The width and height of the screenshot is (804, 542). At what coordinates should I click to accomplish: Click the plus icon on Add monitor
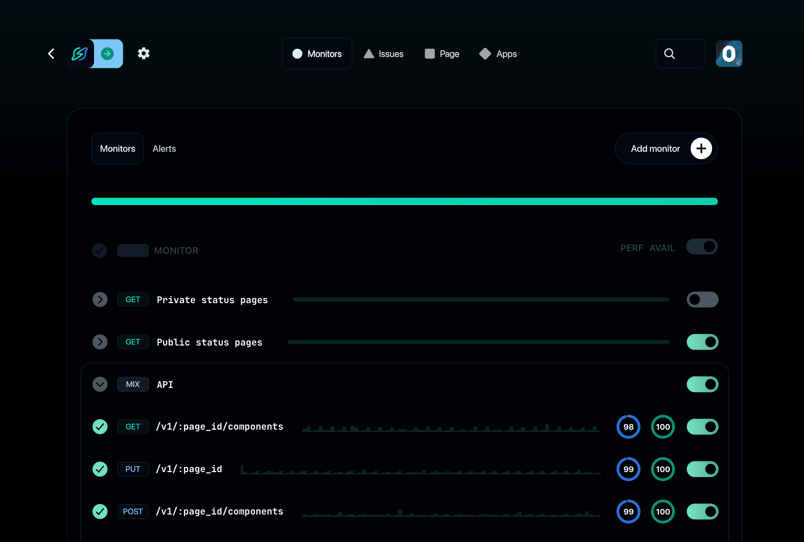(701, 149)
